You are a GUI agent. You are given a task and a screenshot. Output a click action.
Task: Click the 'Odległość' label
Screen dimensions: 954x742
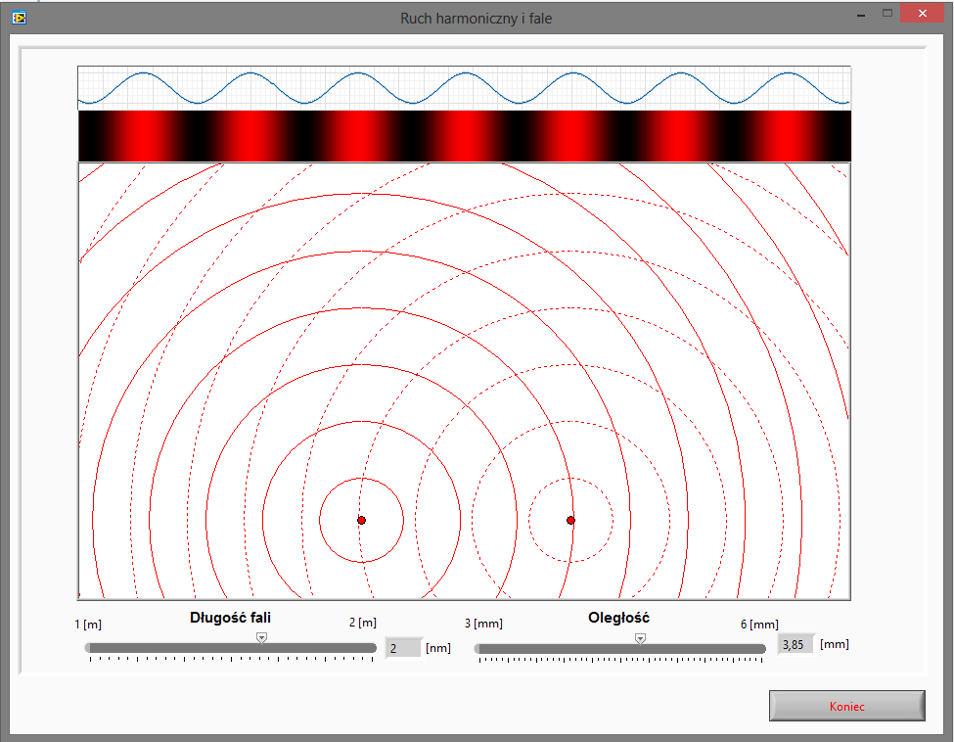[x=618, y=618]
